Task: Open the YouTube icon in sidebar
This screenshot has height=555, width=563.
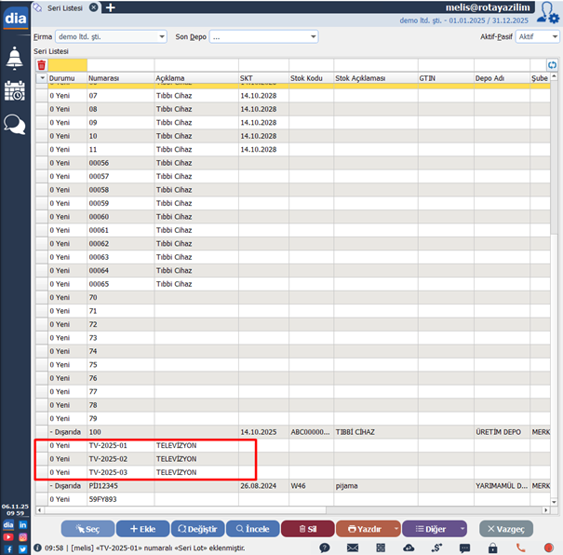Action: pyautogui.click(x=8, y=536)
